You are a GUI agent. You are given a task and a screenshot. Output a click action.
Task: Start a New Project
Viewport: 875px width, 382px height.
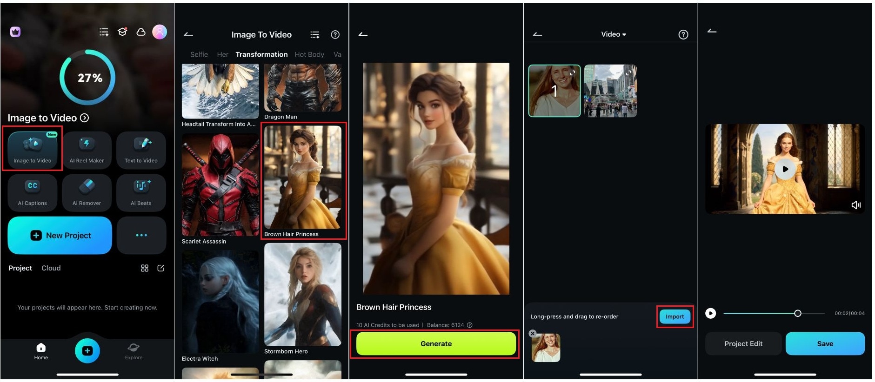60,235
